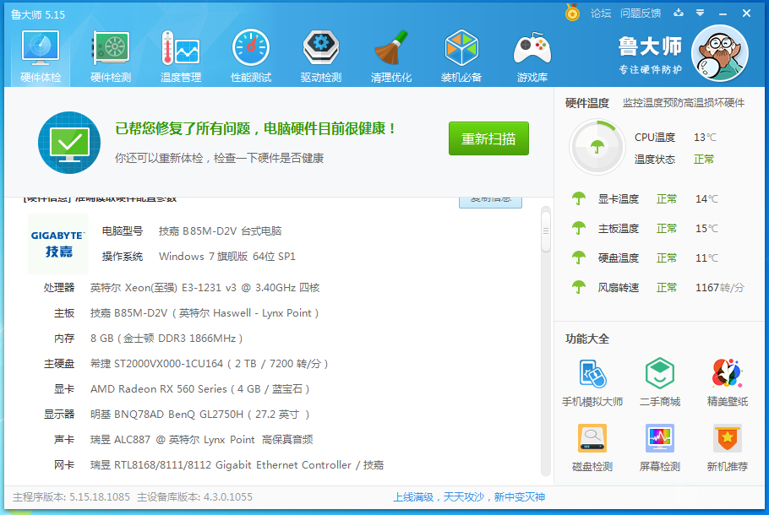The image size is (769, 515).
Task: Open 精美壁纸 wallpapers tool
Action: tap(728, 382)
